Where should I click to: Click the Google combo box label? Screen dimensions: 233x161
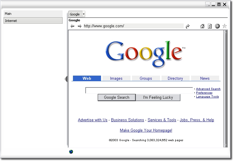tap(75, 14)
